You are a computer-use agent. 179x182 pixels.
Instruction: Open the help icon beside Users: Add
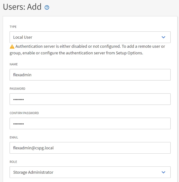[47, 7]
